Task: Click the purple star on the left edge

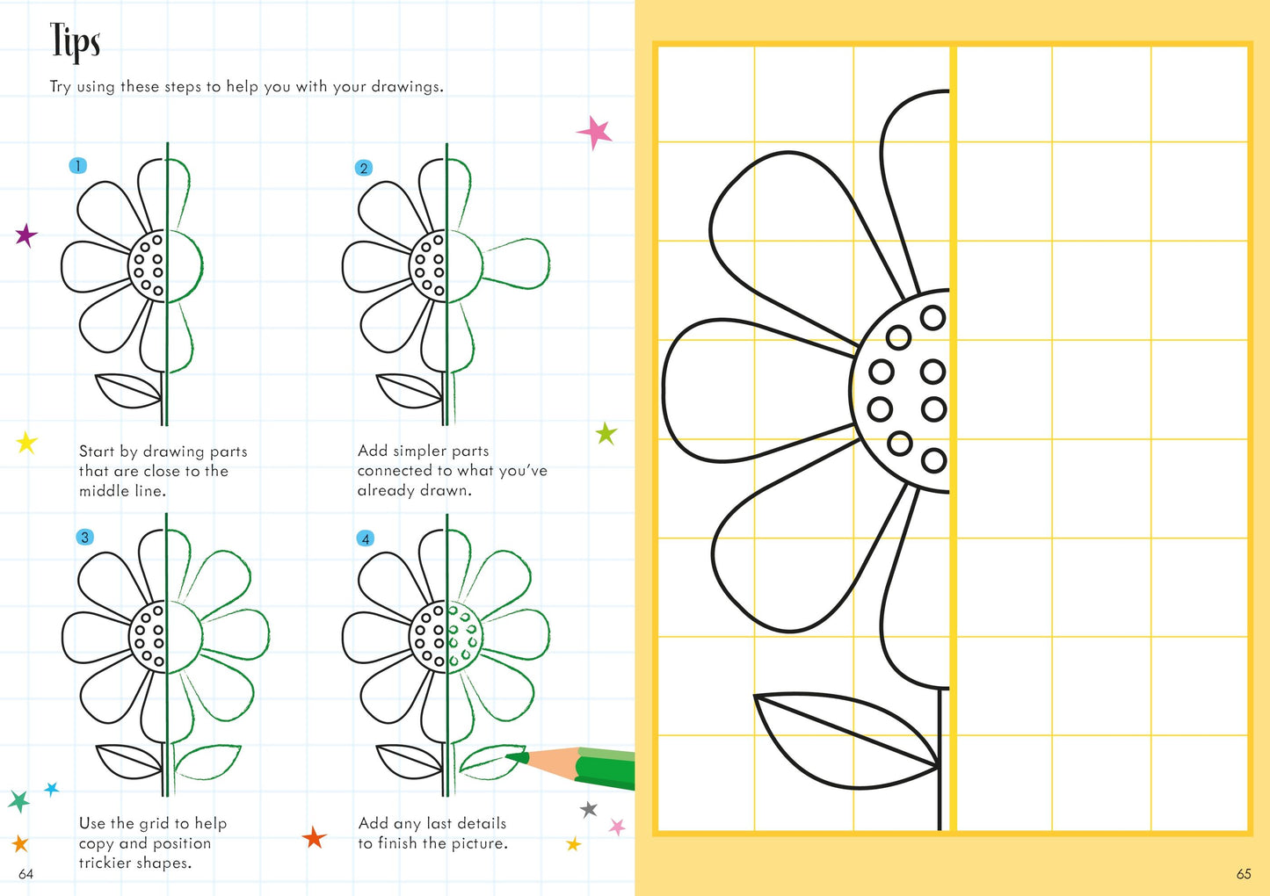Action: (x=26, y=235)
